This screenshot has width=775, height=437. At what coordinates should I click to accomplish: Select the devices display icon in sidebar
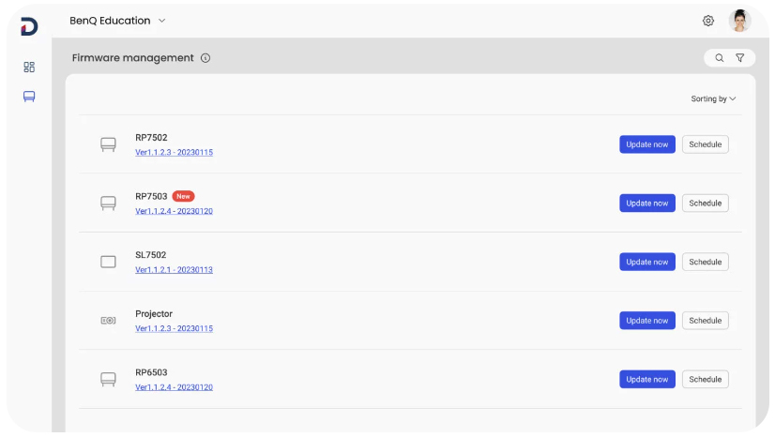(x=29, y=97)
